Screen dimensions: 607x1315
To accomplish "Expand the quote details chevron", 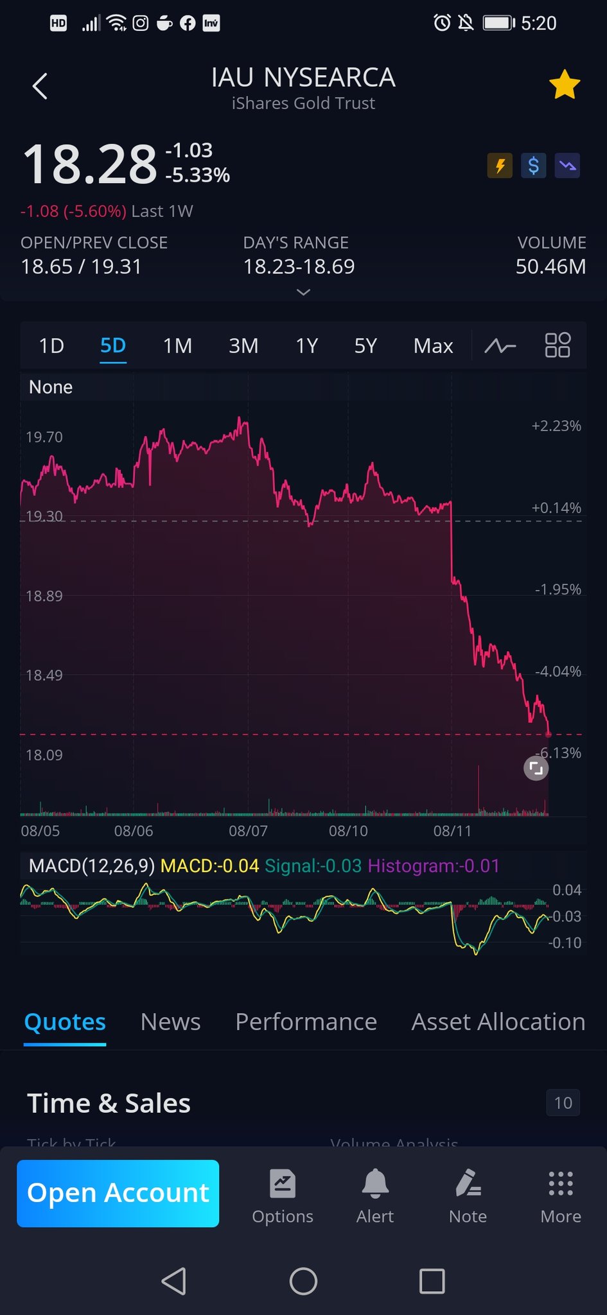I will [303, 292].
